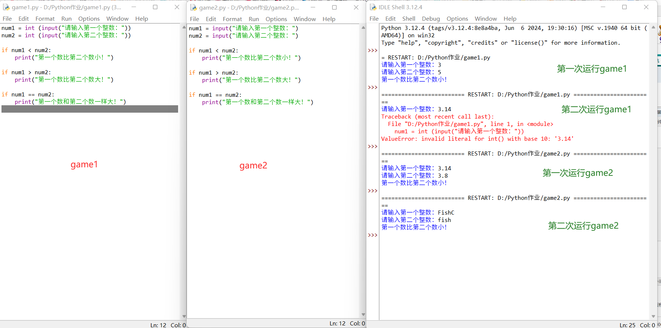This screenshot has width=661, height=328.
Task: Click the game1.py window Python file icon
Action: click(6, 7)
